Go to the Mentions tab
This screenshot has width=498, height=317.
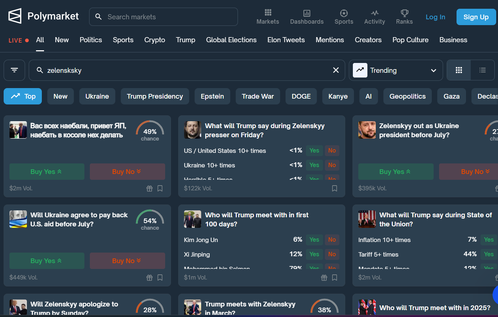tap(330, 40)
